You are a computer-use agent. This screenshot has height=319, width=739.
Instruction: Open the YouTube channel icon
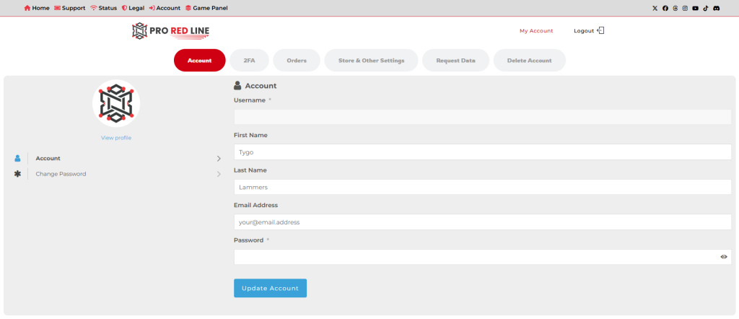695,8
